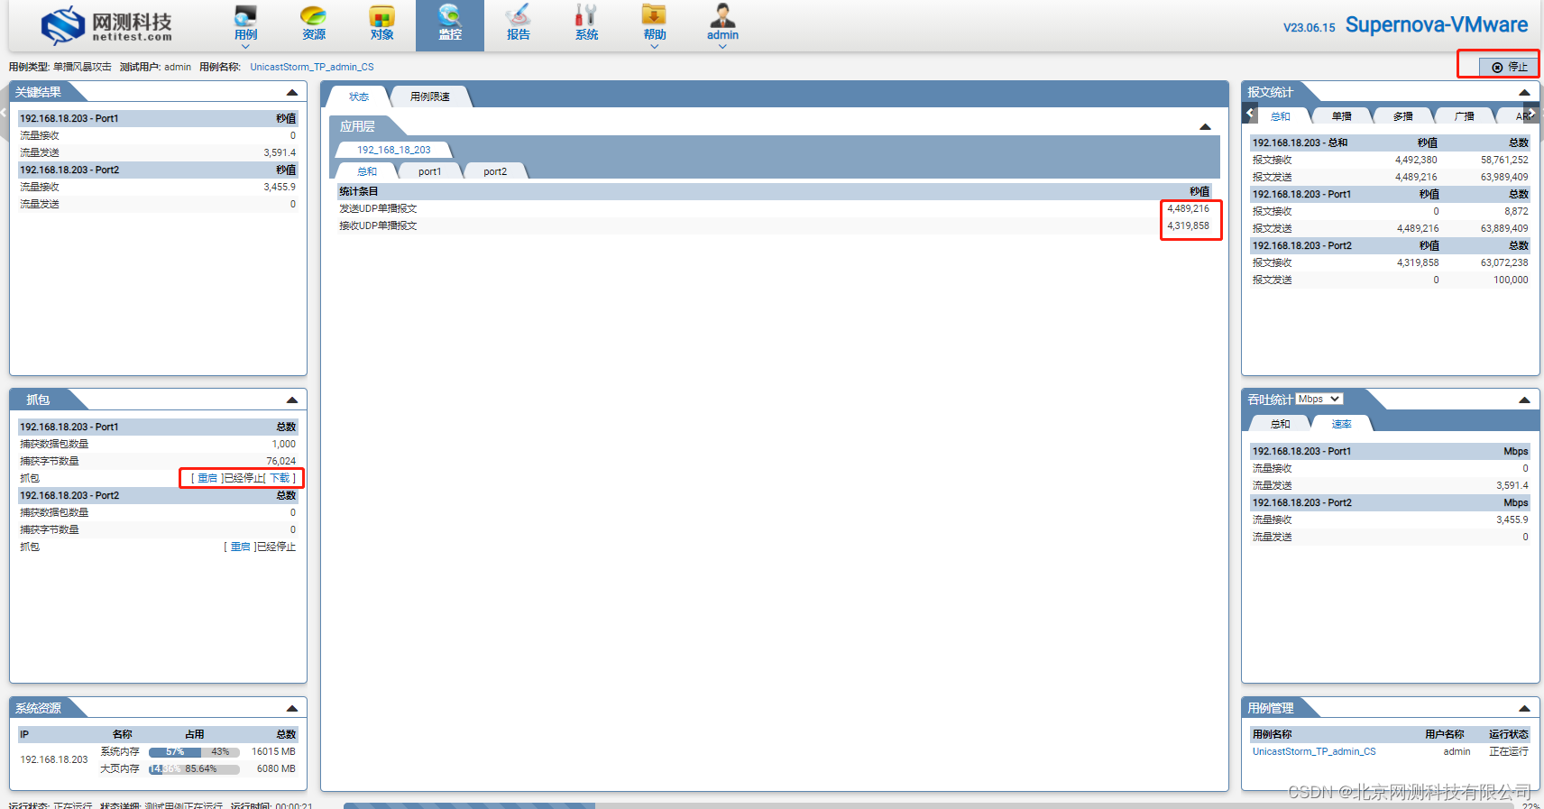Open UnicastStorm_TP_admin_CS in 用例管理 list
1544x809 pixels.
point(1314,751)
